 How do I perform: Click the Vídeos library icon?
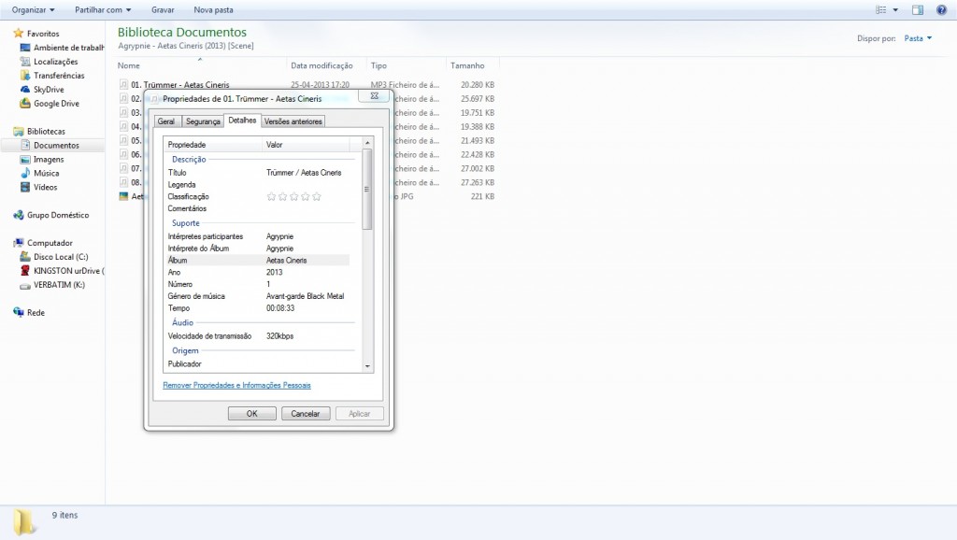25,188
